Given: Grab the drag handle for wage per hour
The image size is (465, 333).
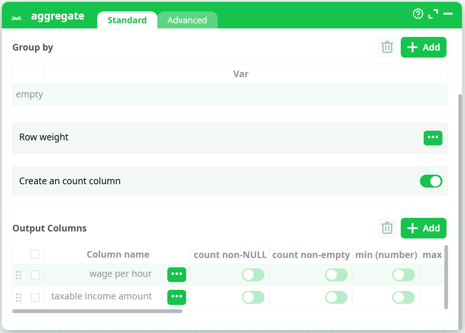Looking at the screenshot, I should click(19, 275).
